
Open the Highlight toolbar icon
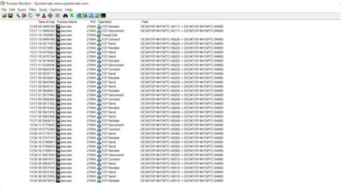coord(44,16)
